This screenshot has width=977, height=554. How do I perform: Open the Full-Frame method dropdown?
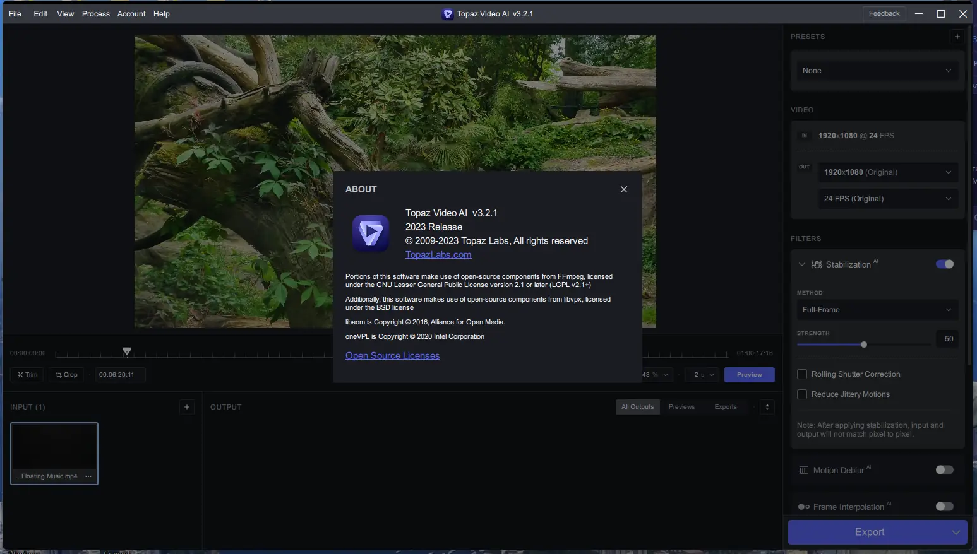click(877, 310)
